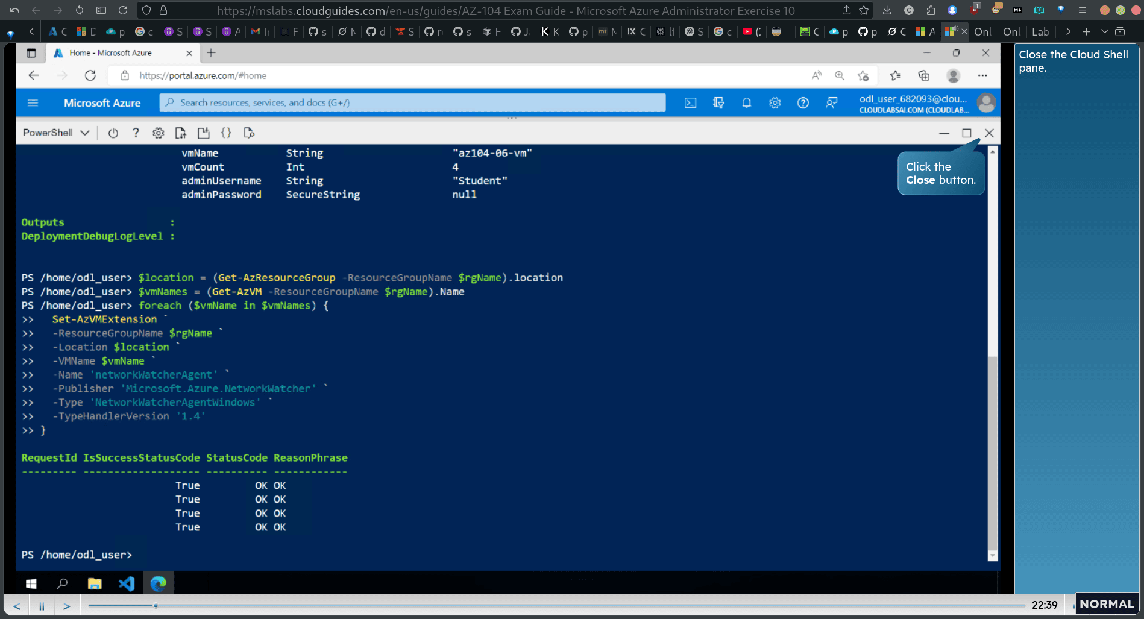Viewport: 1144px width, 619px height.
Task: Open Edge read aloud icon
Action: [x=817, y=75]
